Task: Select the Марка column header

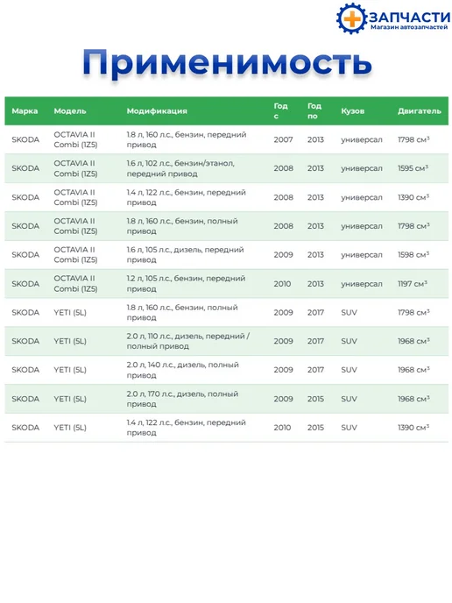Action: click(x=25, y=111)
